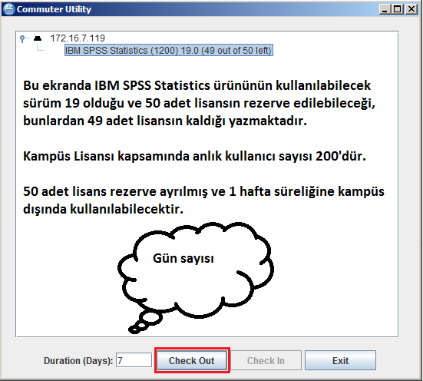
Task: Maximize the Commuter Utility window
Action: 398,9
